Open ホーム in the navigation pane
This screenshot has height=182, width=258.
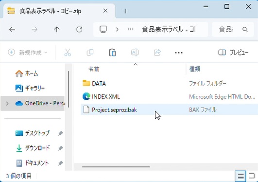pos(32,73)
